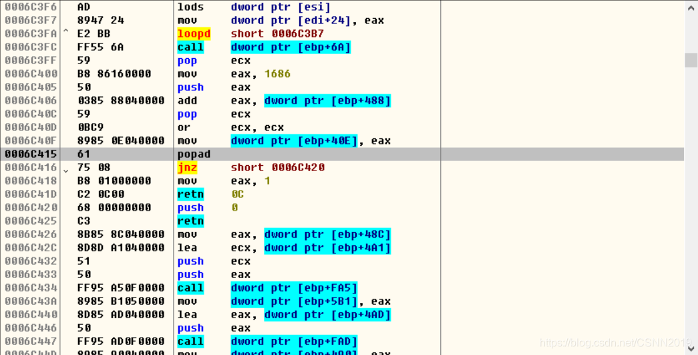Click hex bytes 75 08
This screenshot has width=698, height=355.
[x=94, y=168]
